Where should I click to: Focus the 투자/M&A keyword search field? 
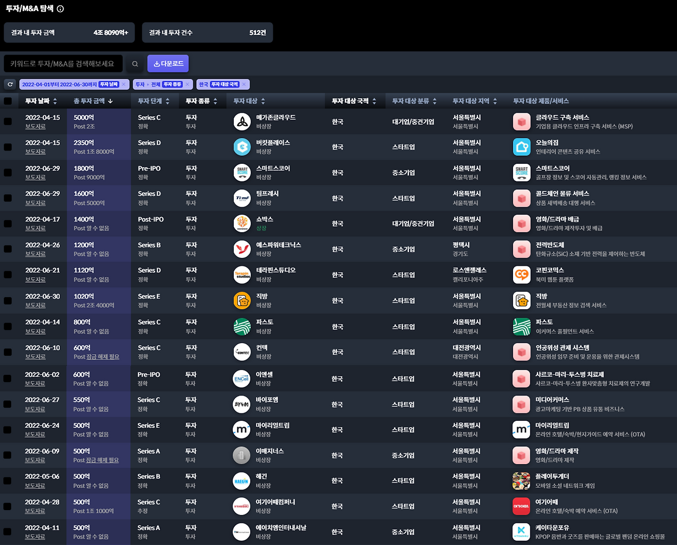pos(63,64)
